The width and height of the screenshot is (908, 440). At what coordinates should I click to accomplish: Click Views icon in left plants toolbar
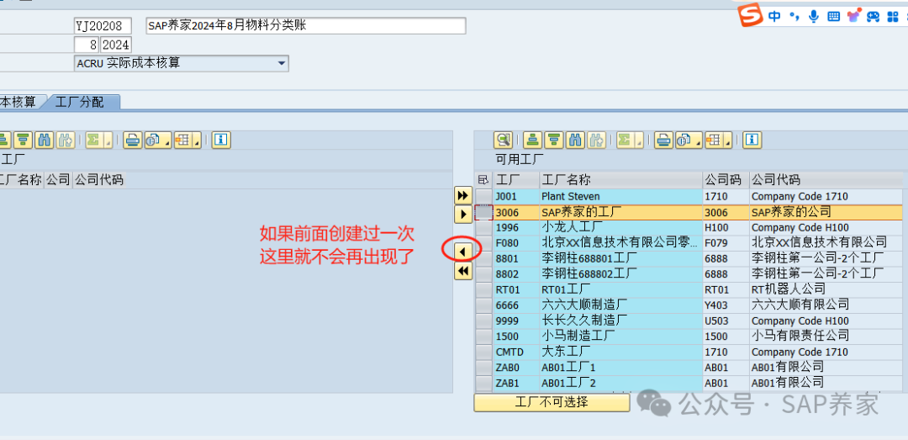154,140
